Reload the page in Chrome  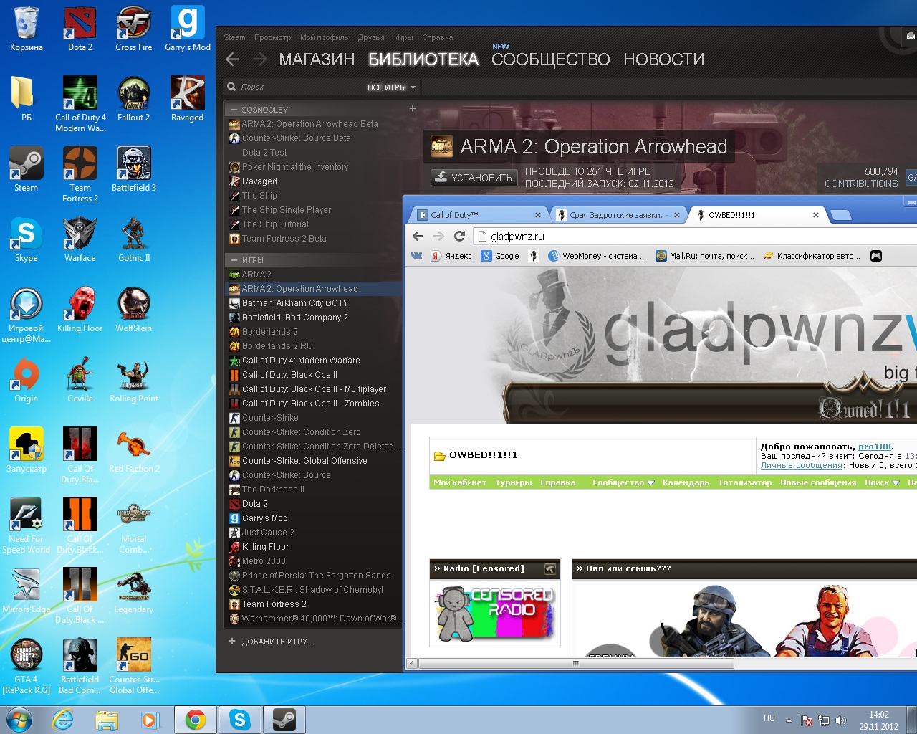pos(460,236)
